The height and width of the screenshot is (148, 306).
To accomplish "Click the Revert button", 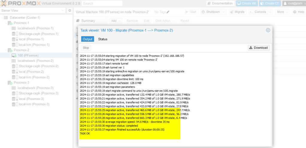I will tap(185, 21).
